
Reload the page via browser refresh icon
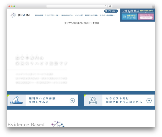(x=105, y=6)
